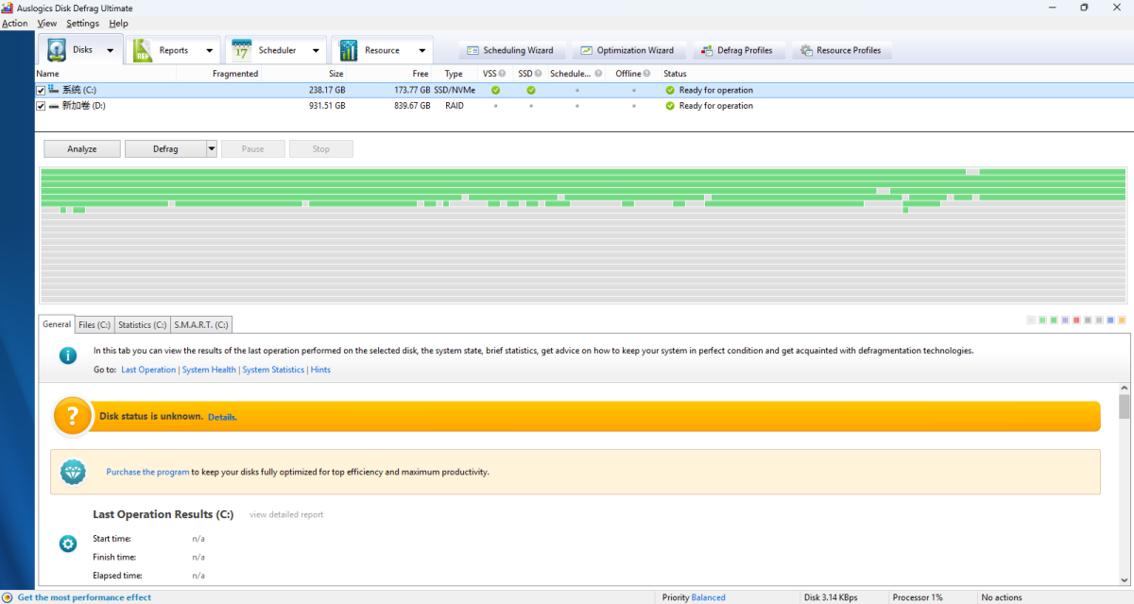Open the Scheduler calendar icon
Image resolution: width=1134 pixels, height=604 pixels.
coord(242,50)
